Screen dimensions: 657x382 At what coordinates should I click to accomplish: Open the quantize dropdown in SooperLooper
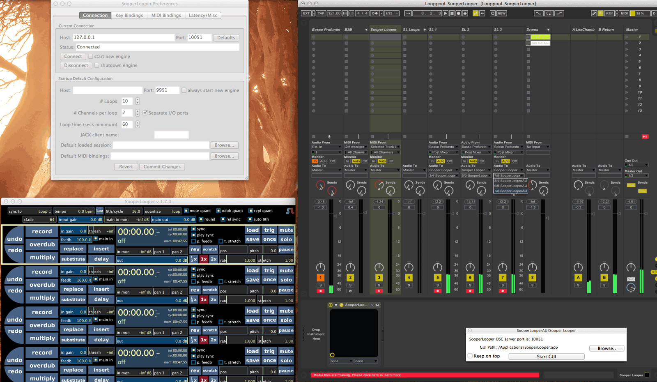click(x=163, y=211)
